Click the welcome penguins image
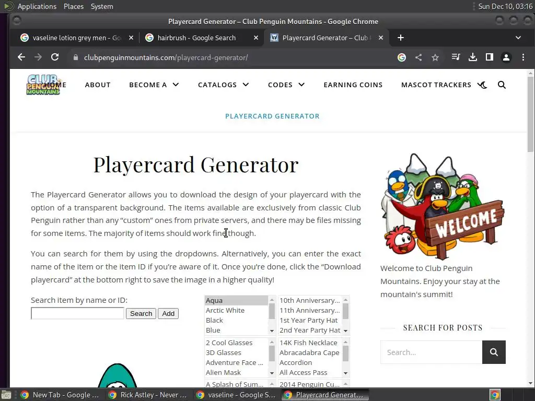Image resolution: width=535 pixels, height=401 pixels. click(x=443, y=207)
